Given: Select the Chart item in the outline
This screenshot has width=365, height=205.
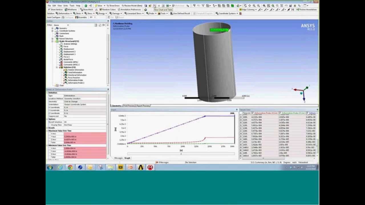Looking at the screenshot, I should tap(61, 85).
